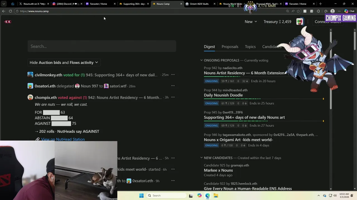Open more options for 0xsatori.eth delegation row
Screen dimensions: 357x200
pyautogui.click(x=173, y=86)
